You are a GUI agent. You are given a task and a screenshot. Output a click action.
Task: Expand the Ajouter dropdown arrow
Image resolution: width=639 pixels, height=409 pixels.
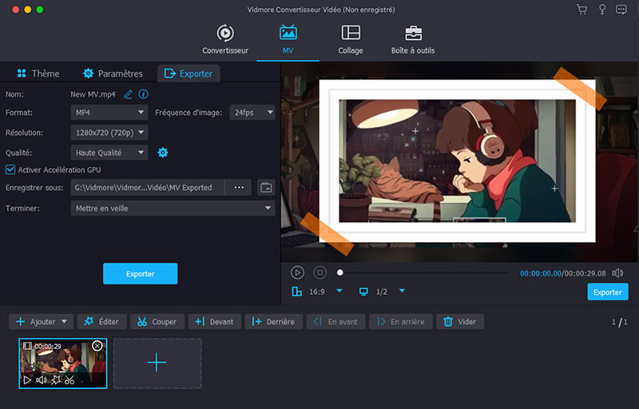pyautogui.click(x=65, y=321)
